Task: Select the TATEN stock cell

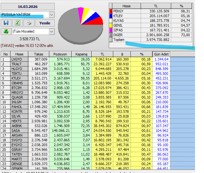Action: click(x=19, y=154)
